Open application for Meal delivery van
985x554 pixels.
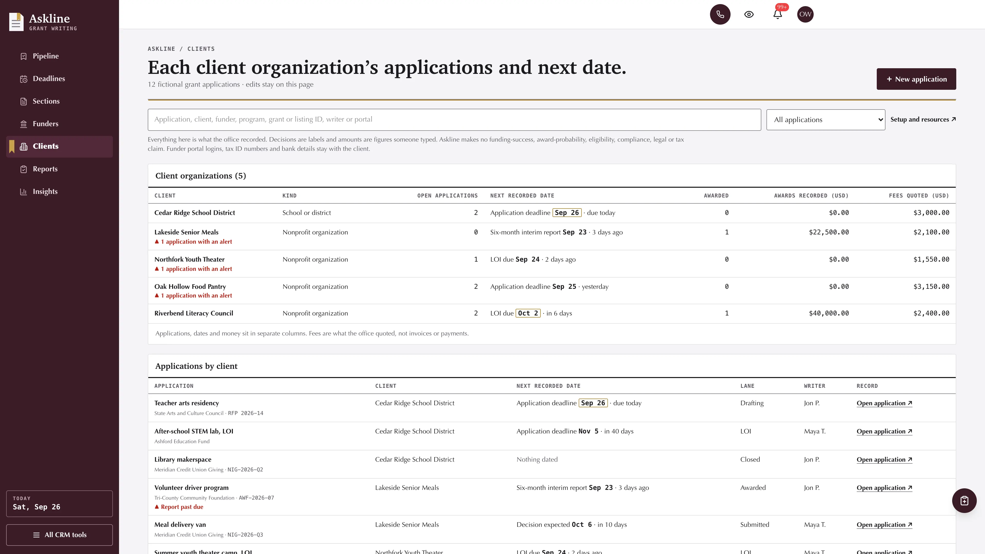point(884,525)
